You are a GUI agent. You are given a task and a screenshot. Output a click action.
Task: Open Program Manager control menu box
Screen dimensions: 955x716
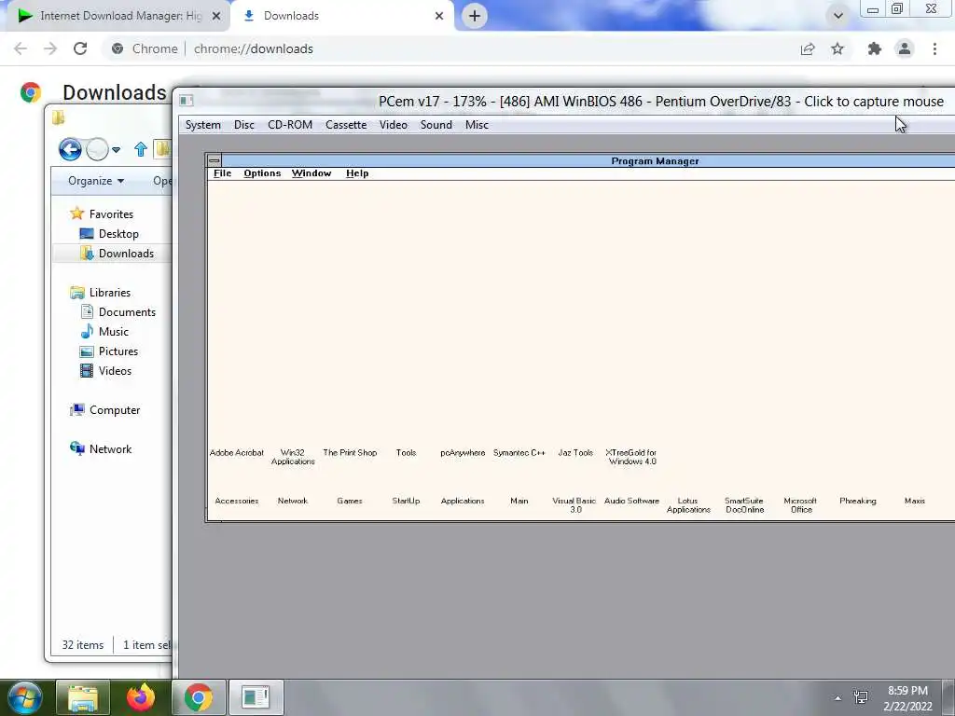215,160
